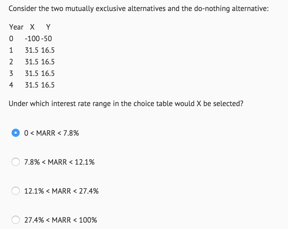Viewport: 288px width, 229px height.
Task: Click the label text '0 < MARR < 7.8%'
Action: pos(51,133)
